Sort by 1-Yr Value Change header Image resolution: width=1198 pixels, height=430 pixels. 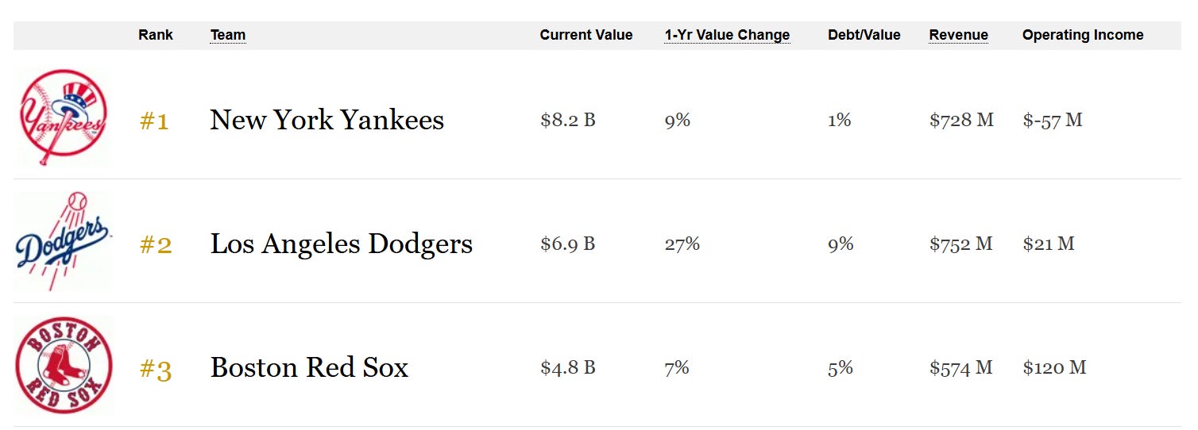727,35
